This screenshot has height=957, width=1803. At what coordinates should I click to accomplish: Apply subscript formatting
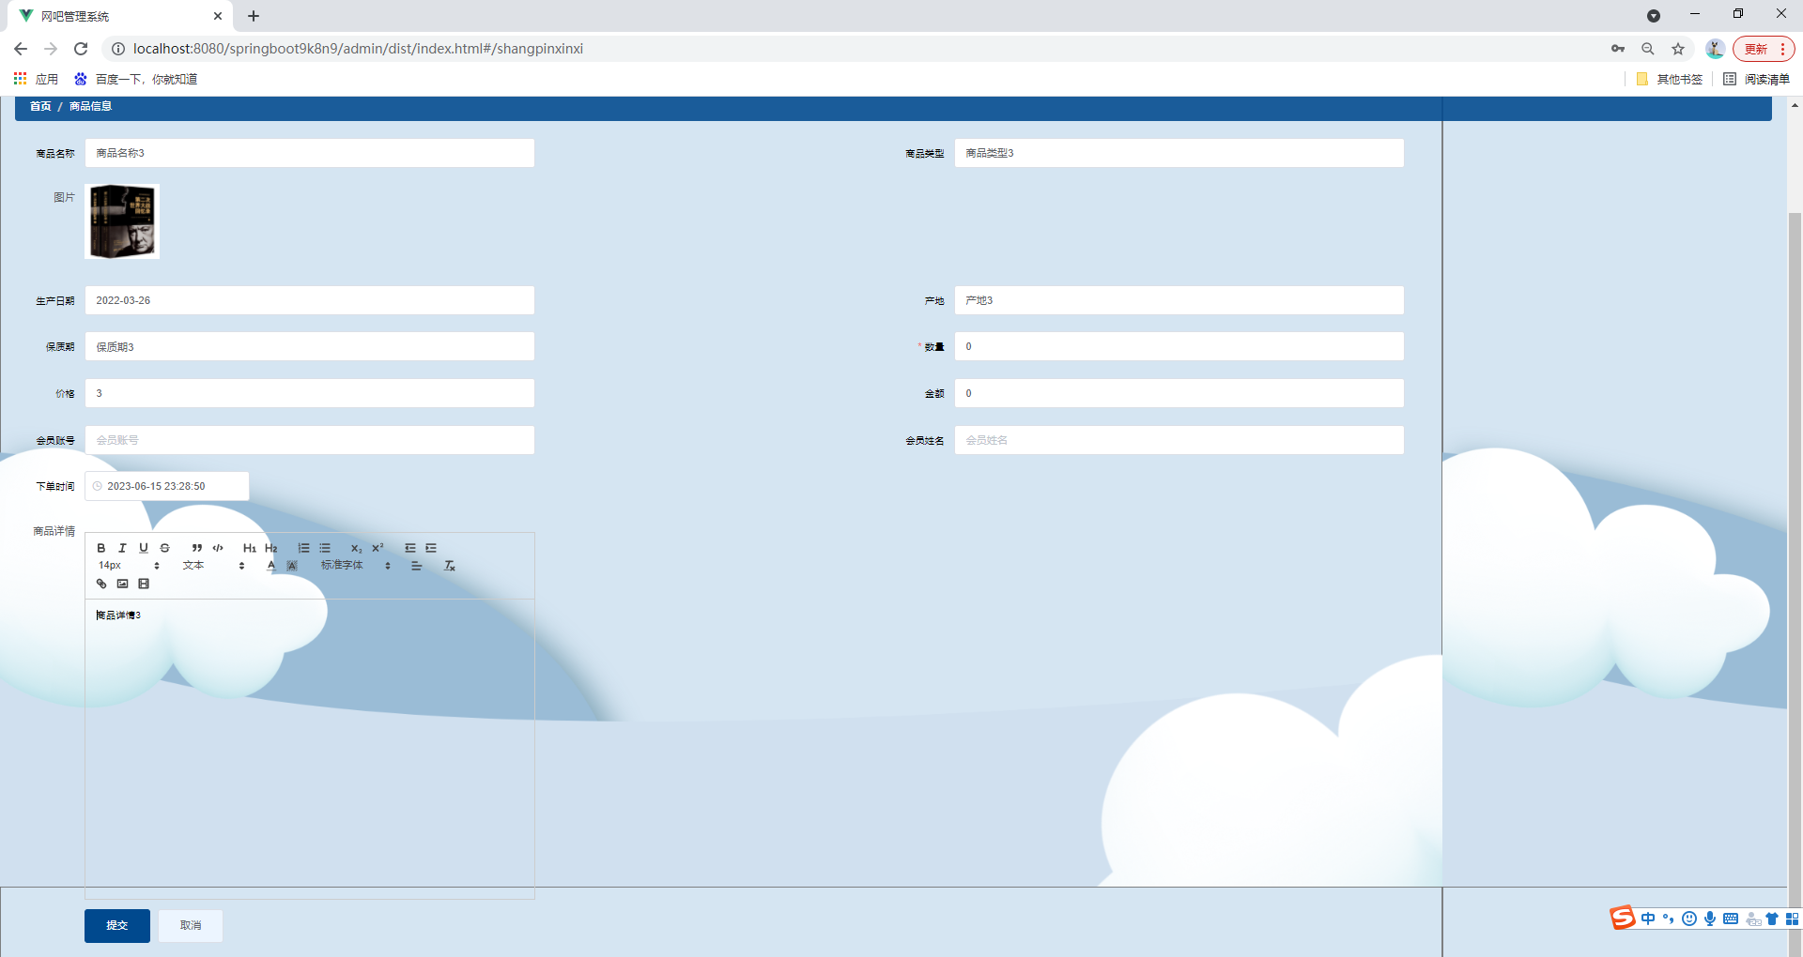click(x=357, y=548)
